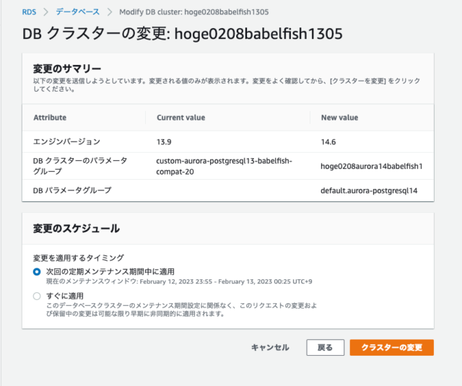Click the 変更を適用するタイミング label
Viewport: 462px width, 386px height.
tap(79, 258)
